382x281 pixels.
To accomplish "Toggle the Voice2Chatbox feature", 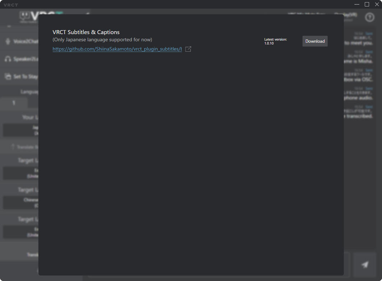I will 25,41.
